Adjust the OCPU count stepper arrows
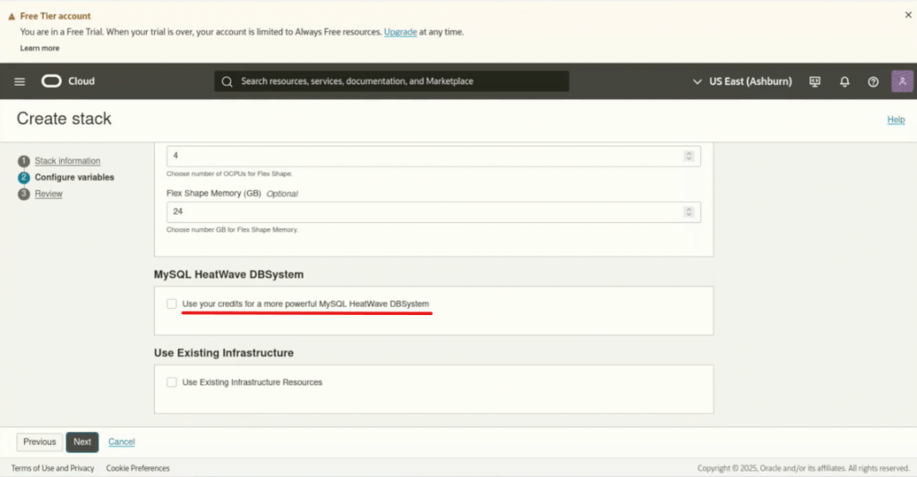This screenshot has width=917, height=477. [689, 156]
